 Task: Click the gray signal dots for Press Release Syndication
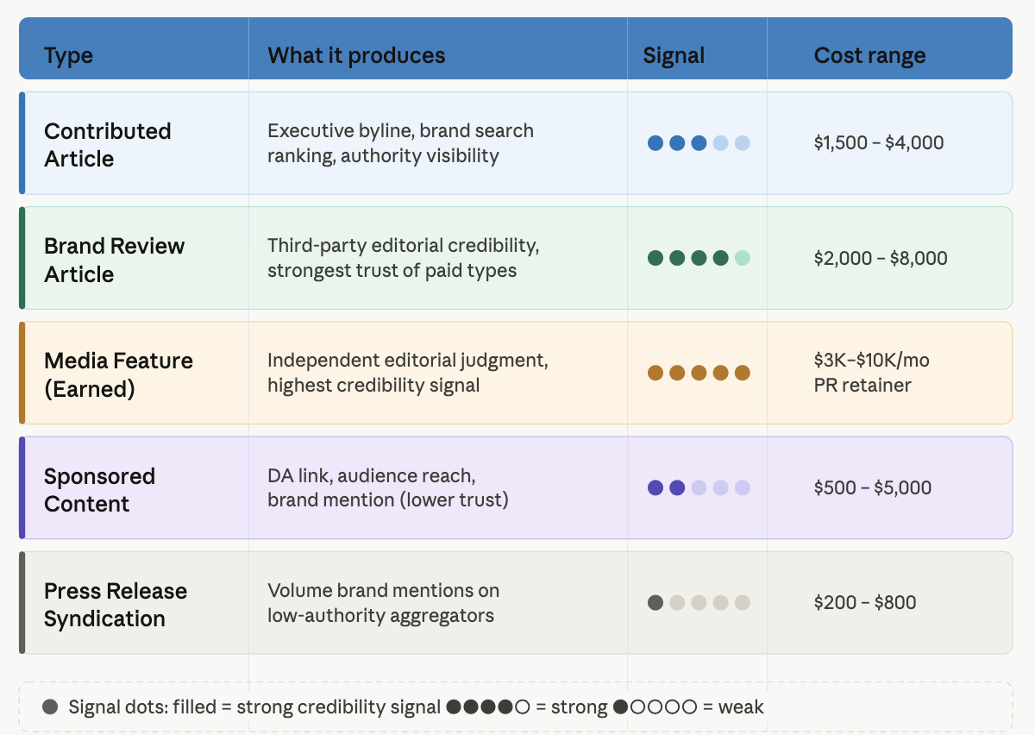tap(699, 603)
